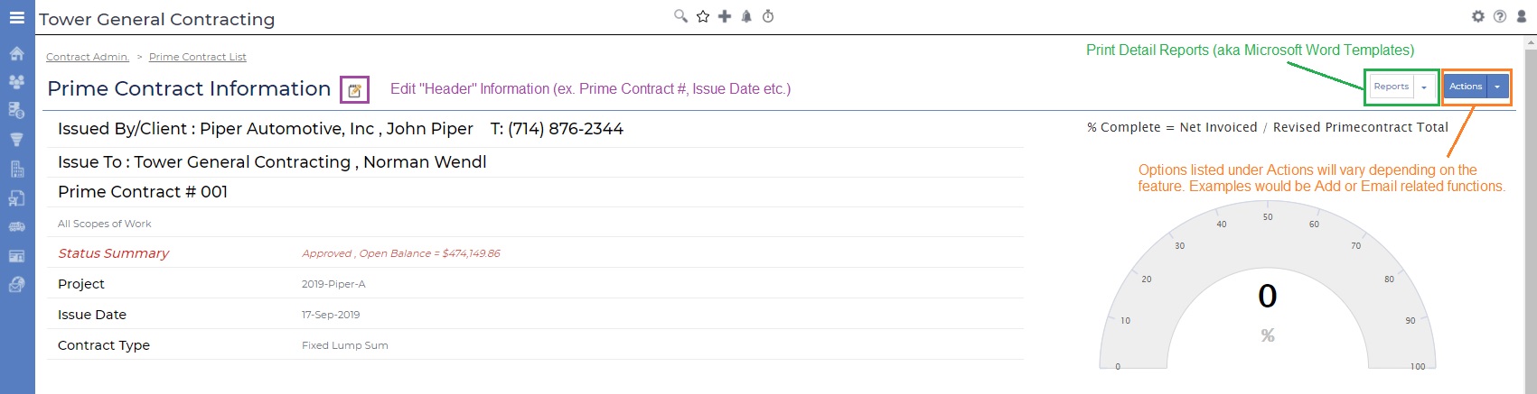1537x394 pixels.
Task: Click the people icon in sidebar
Action: [16, 82]
